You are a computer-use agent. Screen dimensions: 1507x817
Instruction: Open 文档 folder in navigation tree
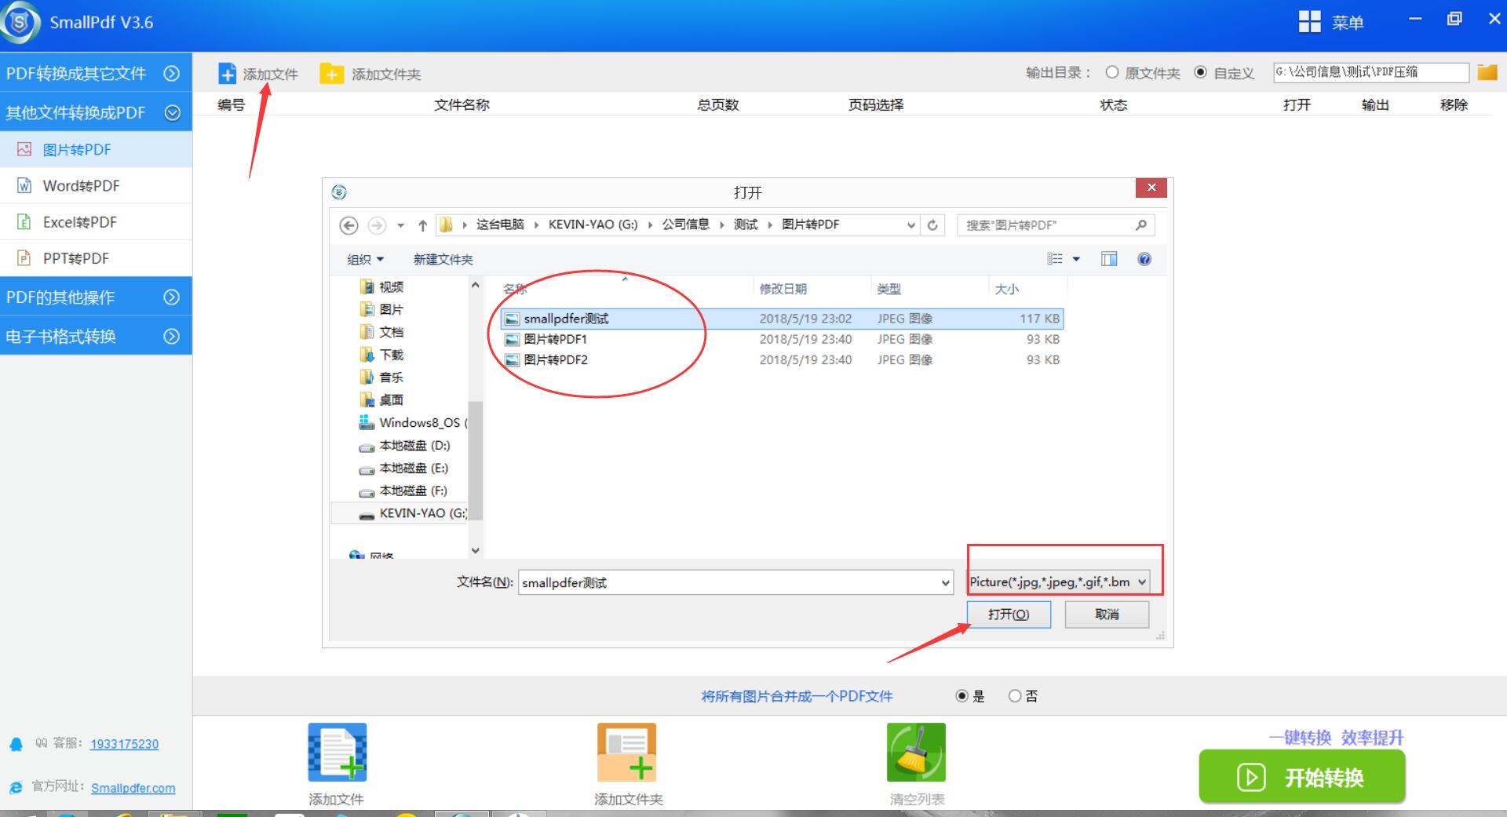391,332
